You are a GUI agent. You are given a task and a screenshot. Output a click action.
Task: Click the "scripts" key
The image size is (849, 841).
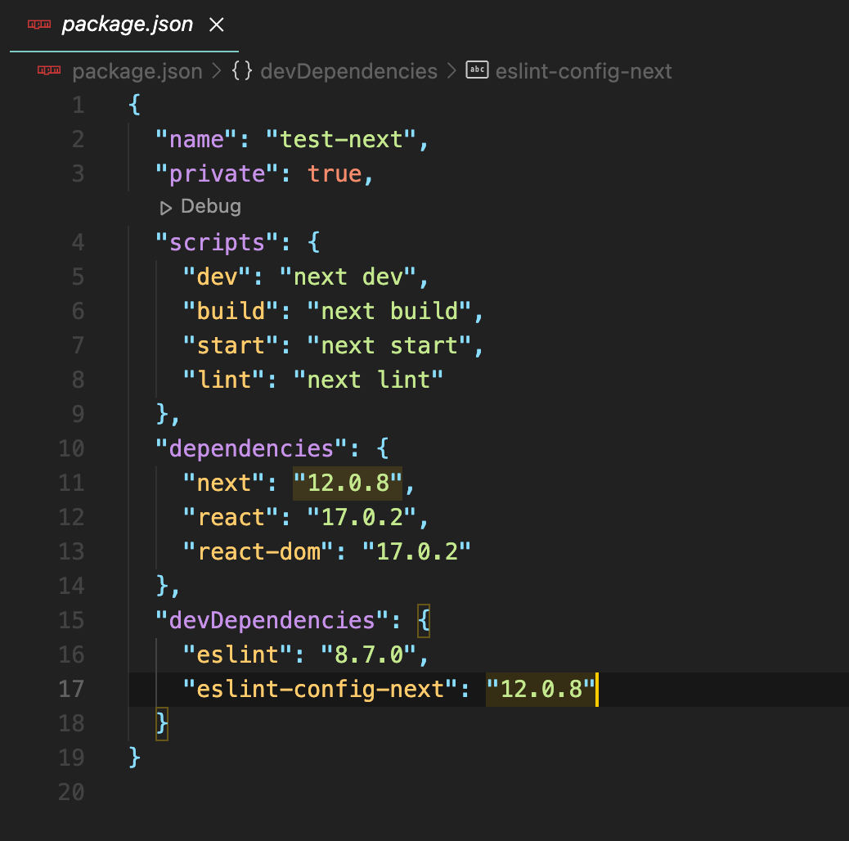pyautogui.click(x=217, y=243)
